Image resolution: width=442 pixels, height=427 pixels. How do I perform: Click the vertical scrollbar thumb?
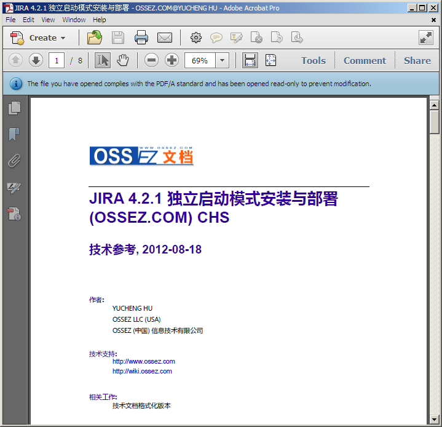pyautogui.click(x=434, y=122)
